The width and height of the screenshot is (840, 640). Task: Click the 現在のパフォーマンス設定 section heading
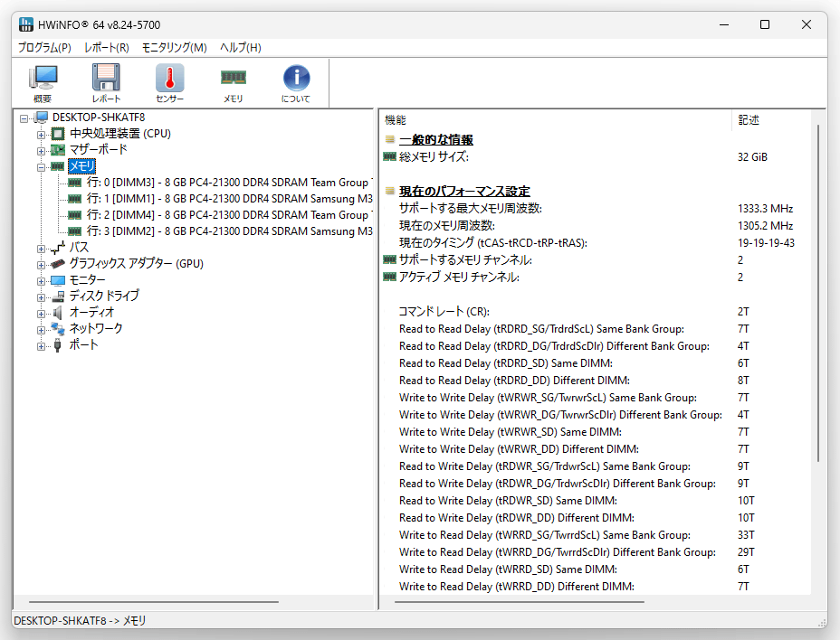click(464, 191)
